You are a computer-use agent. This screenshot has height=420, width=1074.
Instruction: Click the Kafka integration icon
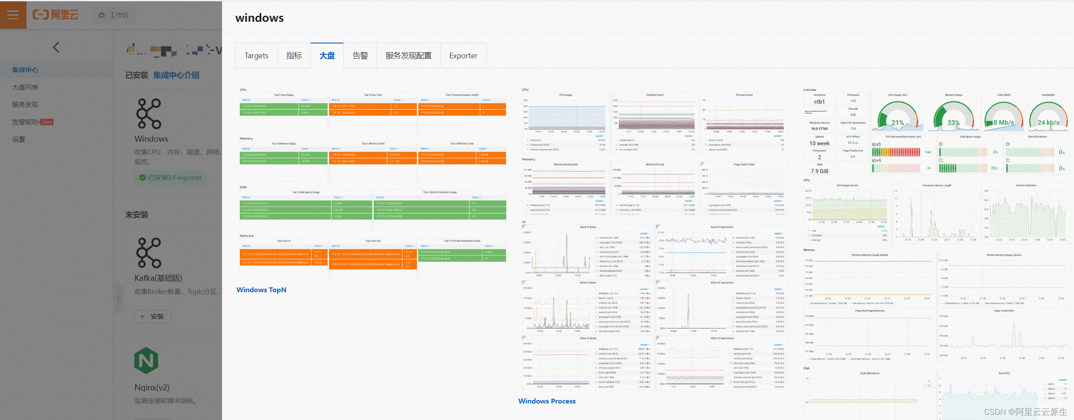tap(149, 253)
